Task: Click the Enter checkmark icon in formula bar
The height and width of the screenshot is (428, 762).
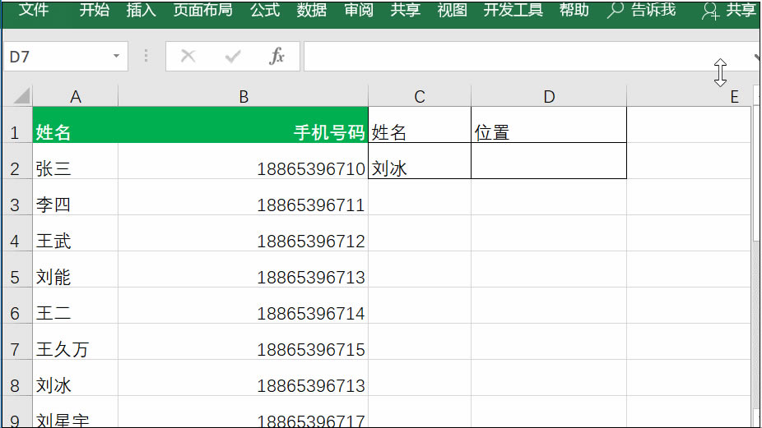Action: point(233,56)
